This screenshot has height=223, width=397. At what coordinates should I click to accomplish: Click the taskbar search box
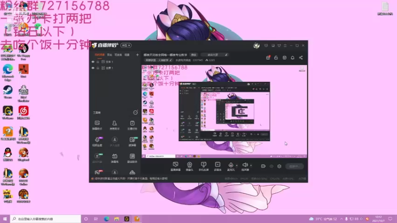(x=46, y=219)
